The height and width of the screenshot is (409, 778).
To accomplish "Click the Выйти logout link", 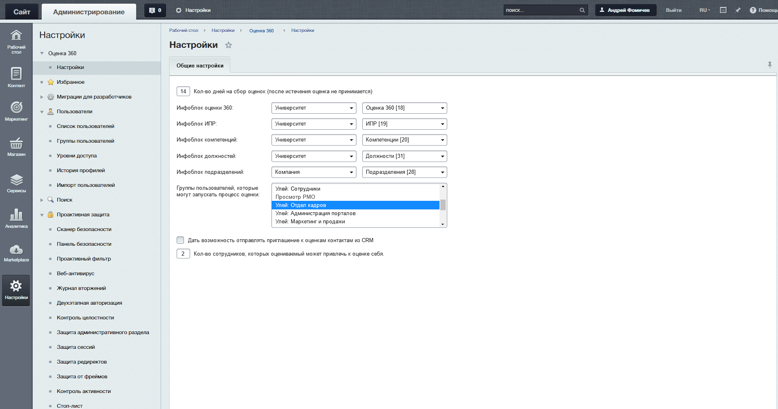I will [673, 10].
